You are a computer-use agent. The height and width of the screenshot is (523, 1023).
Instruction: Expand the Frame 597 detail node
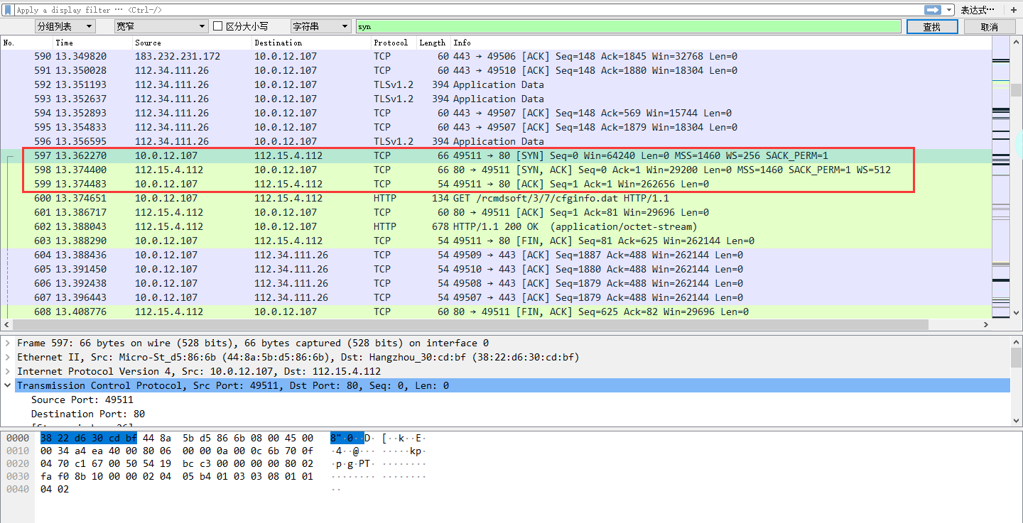coord(8,343)
